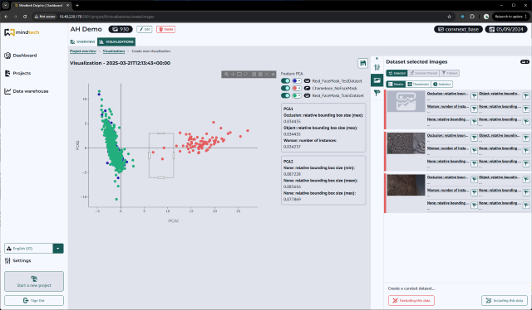Click Including this data button
532x310 pixels.
point(505,301)
